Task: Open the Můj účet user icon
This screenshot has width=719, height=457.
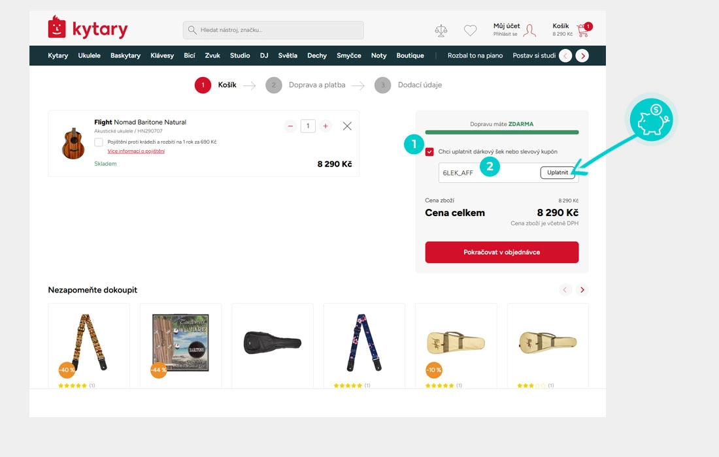Action: tap(529, 30)
